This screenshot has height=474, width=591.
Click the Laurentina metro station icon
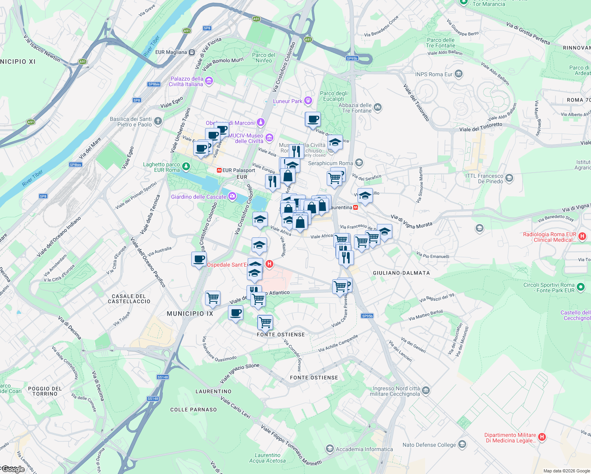(355, 207)
